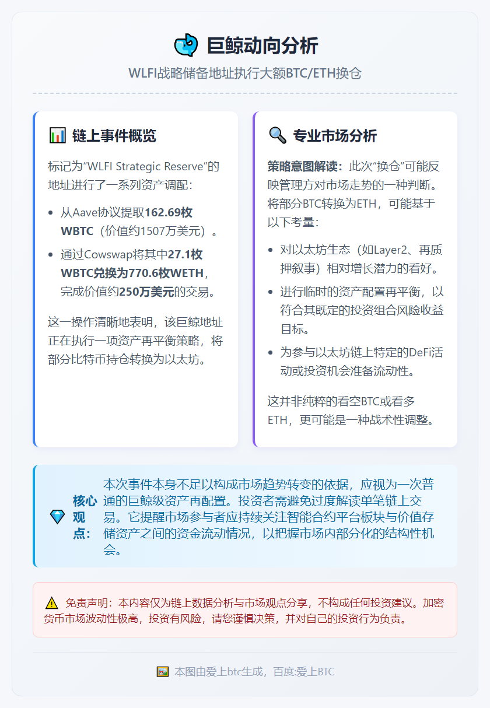This screenshot has height=708, width=490.
Task: Click the bullet about 对以太坊生态相对增长潜力的看好
Action: 361,259
